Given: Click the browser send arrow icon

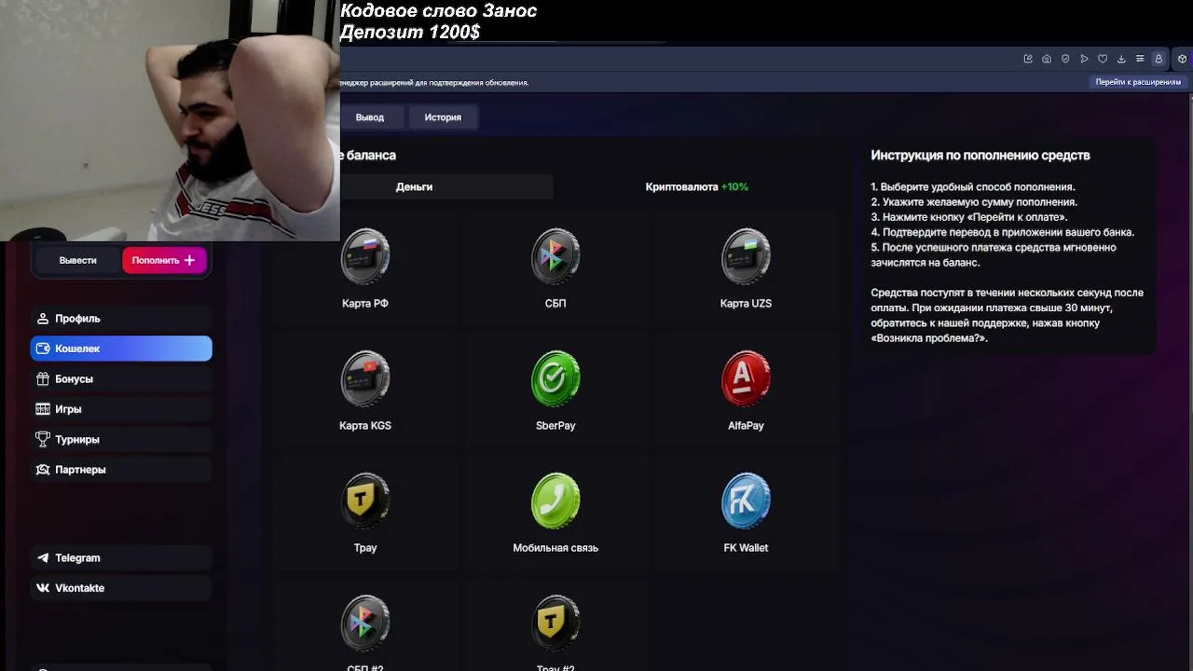Looking at the screenshot, I should click(1084, 59).
